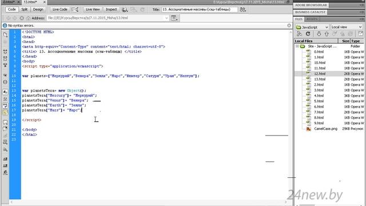Switch to Code view

point(11,10)
